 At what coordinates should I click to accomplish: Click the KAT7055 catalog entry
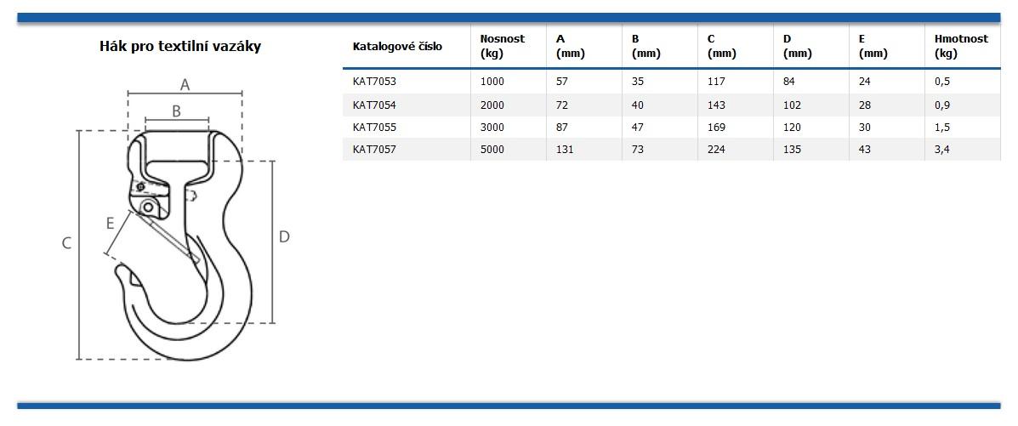pyautogui.click(x=374, y=128)
